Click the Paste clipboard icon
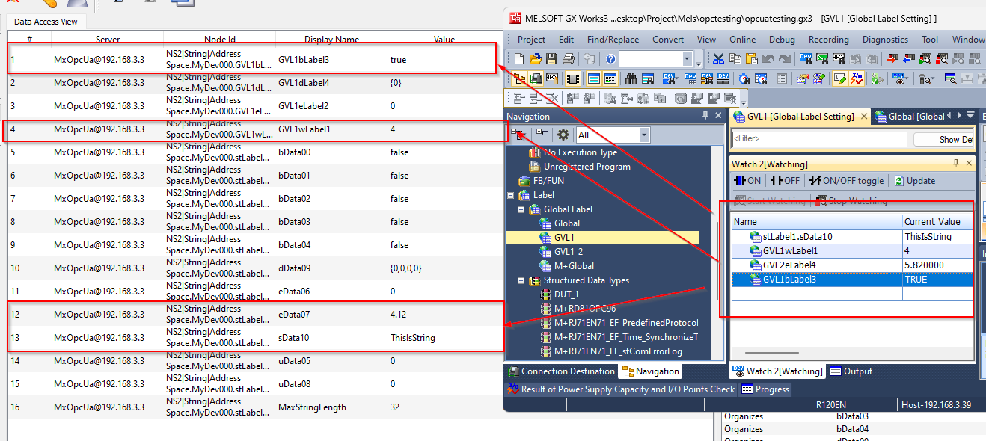Viewport: 986px width, 441px height. (x=752, y=58)
